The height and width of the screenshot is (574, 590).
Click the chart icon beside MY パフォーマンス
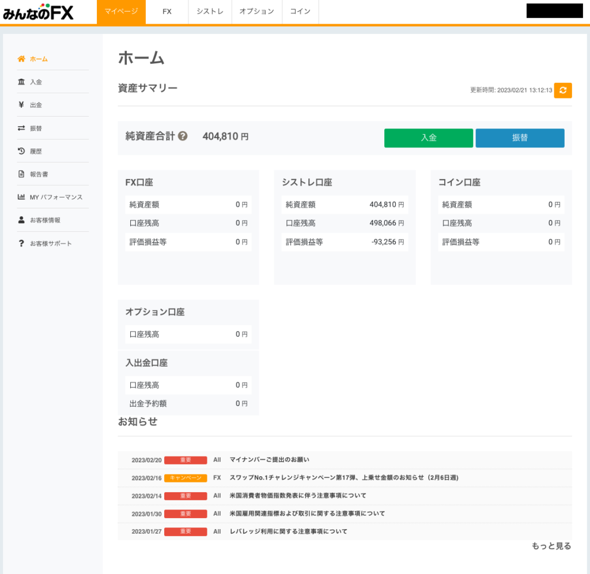[x=21, y=197]
